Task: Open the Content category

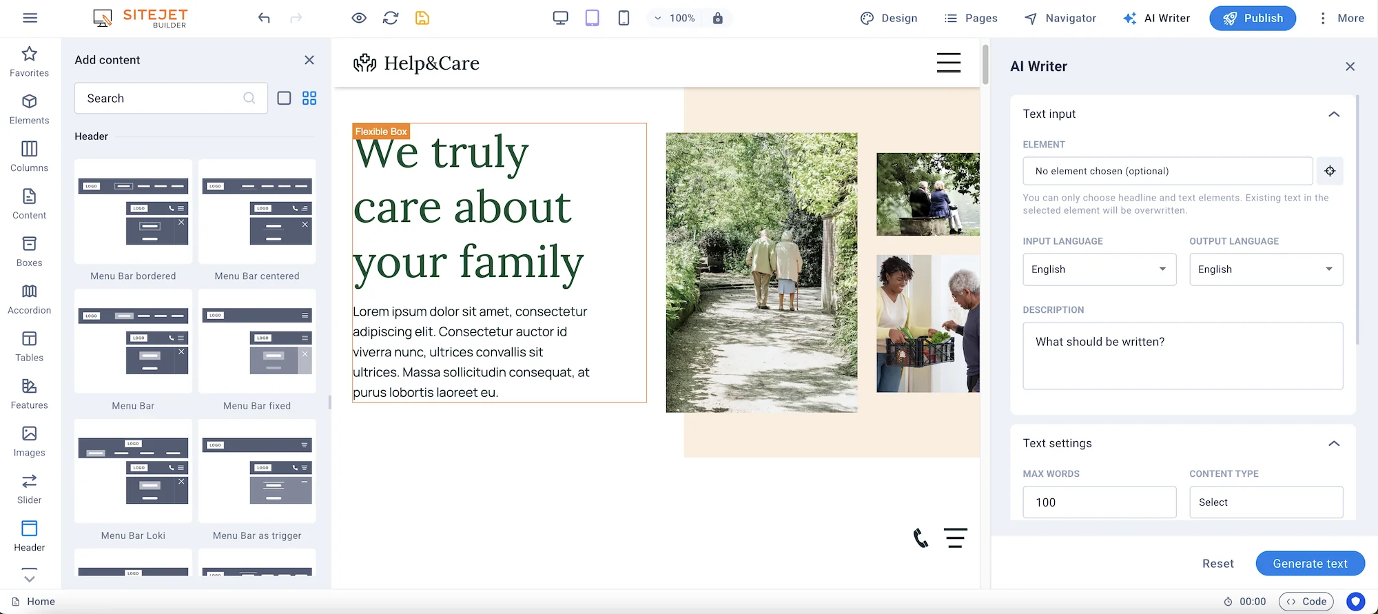Action: pos(30,204)
